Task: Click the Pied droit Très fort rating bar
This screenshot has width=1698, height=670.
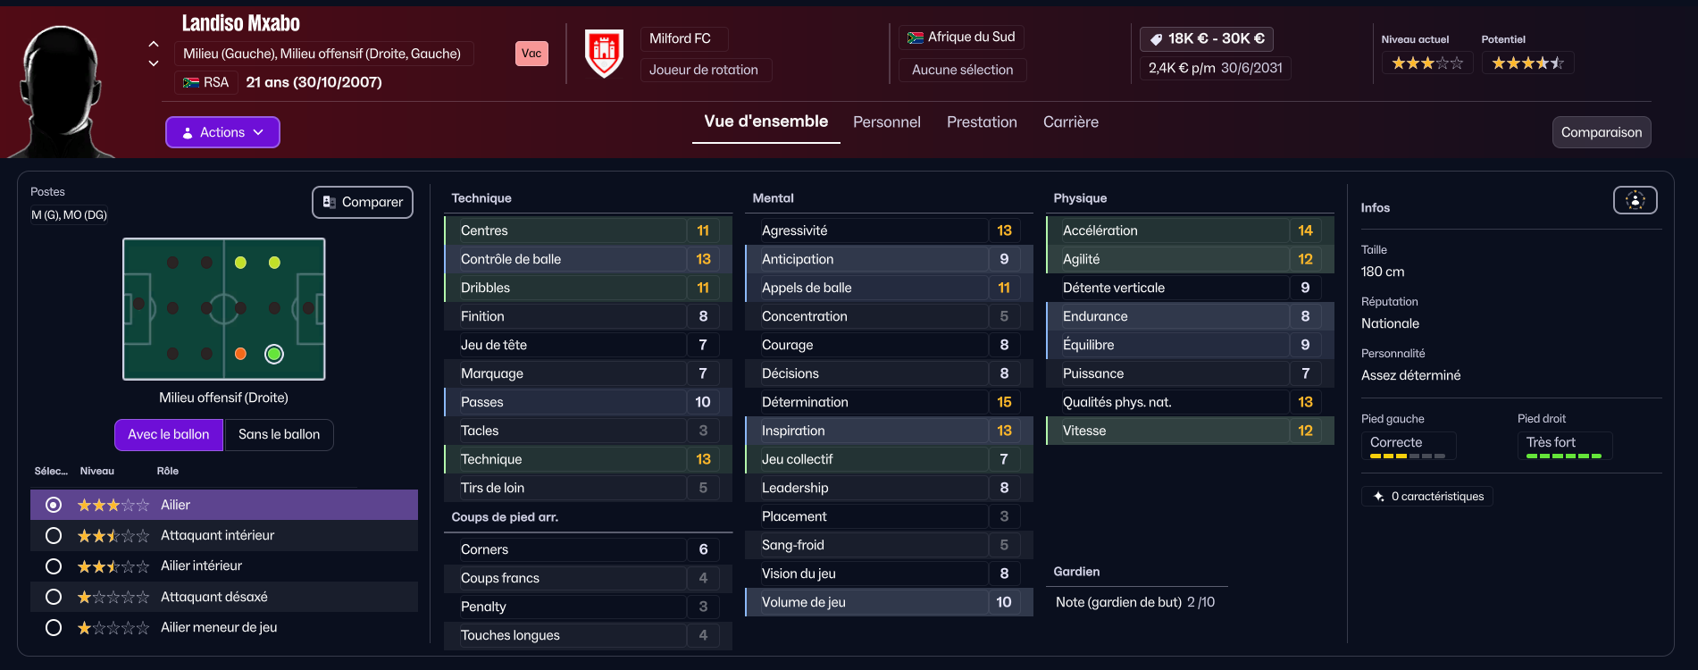Action: 1564,456
